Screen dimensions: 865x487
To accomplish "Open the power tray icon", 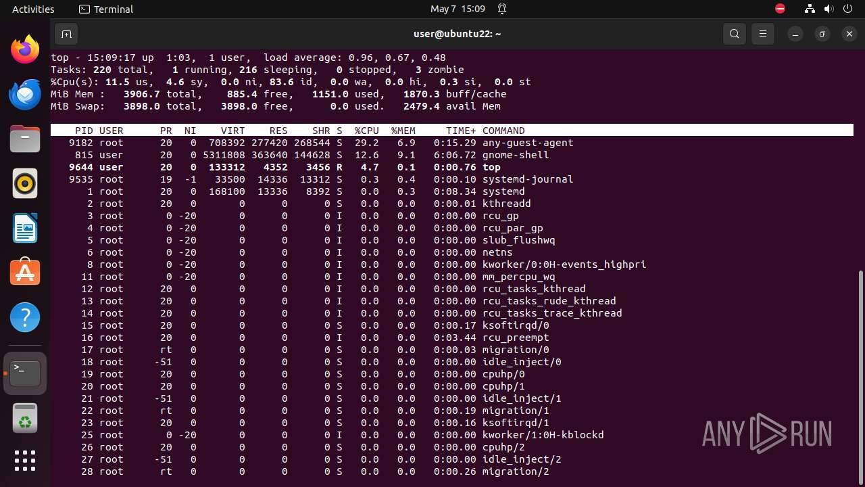I will click(847, 9).
